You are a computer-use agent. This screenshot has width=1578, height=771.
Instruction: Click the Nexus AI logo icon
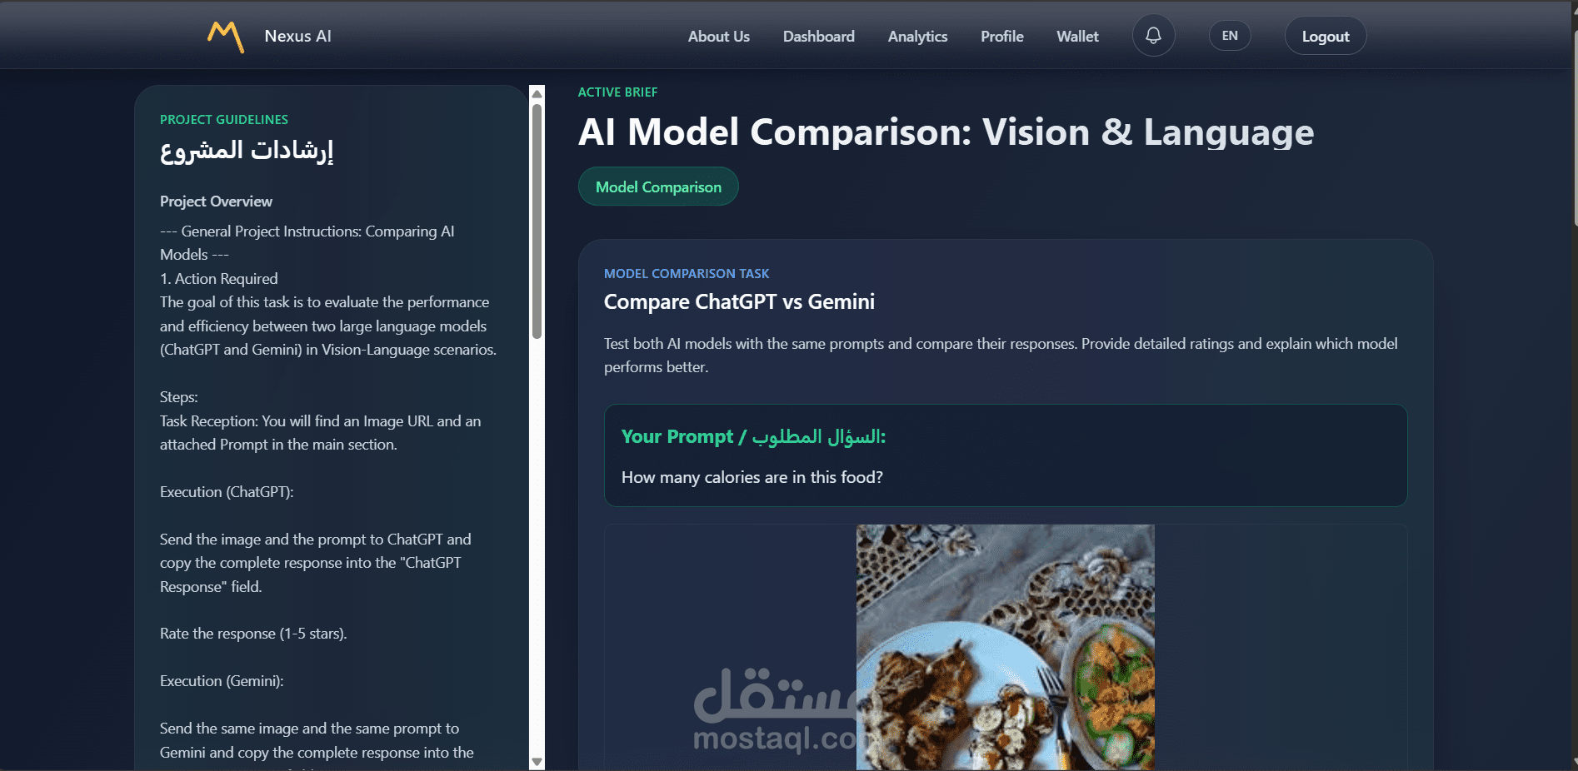226,37
